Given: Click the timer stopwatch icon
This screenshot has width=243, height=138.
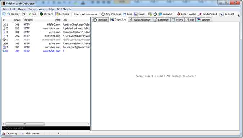Looking at the screenshot, I should click(155, 14).
